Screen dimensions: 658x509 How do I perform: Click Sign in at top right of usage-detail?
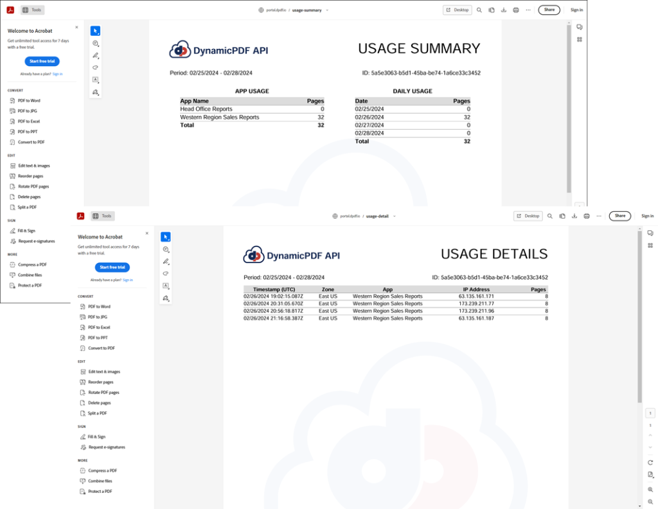647,216
